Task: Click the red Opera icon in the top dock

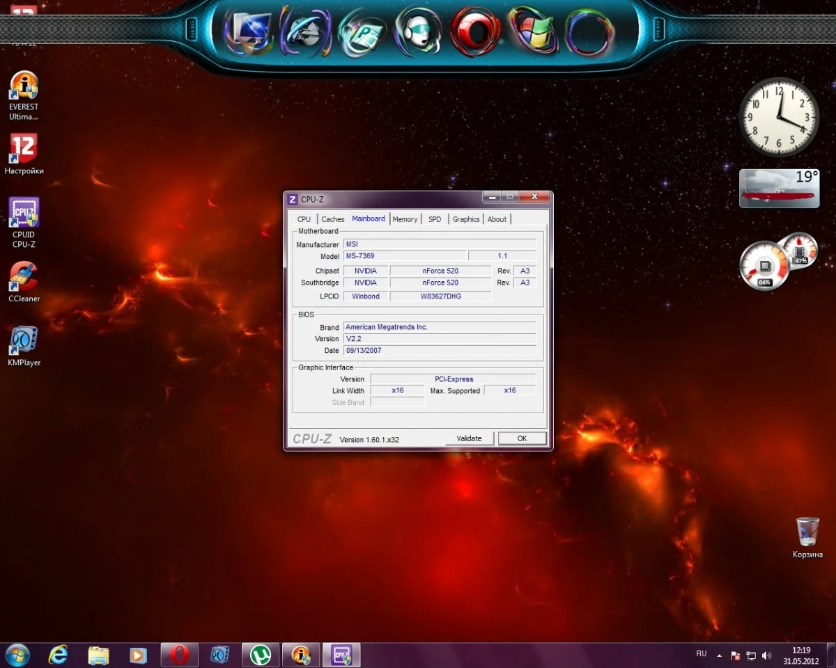Action: coord(475,31)
